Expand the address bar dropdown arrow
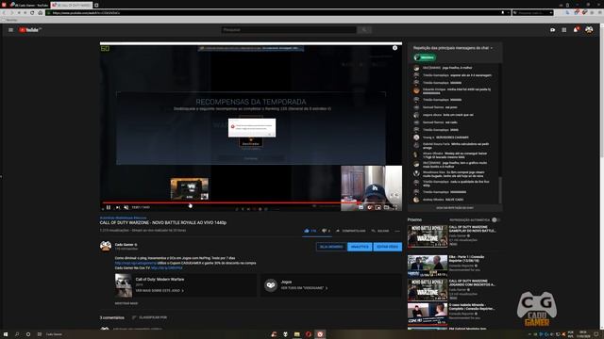 (x=508, y=12)
